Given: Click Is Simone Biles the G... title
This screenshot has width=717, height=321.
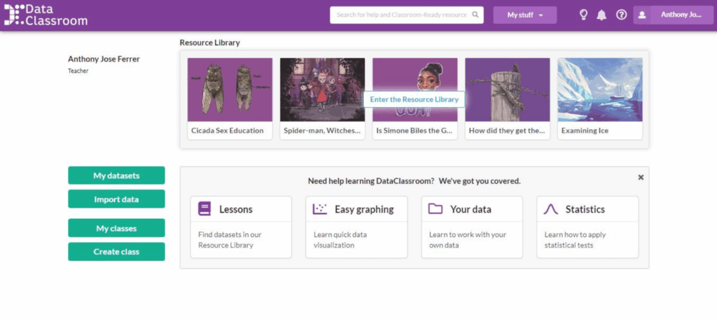Looking at the screenshot, I should 415,131.
